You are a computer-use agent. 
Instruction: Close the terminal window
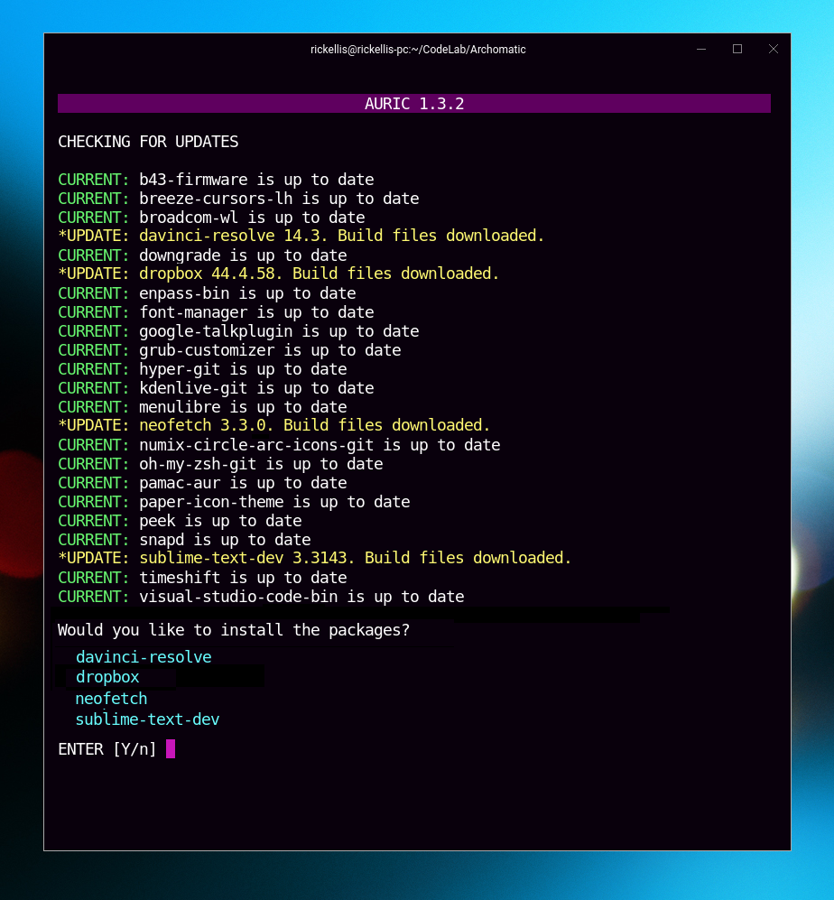[774, 50]
